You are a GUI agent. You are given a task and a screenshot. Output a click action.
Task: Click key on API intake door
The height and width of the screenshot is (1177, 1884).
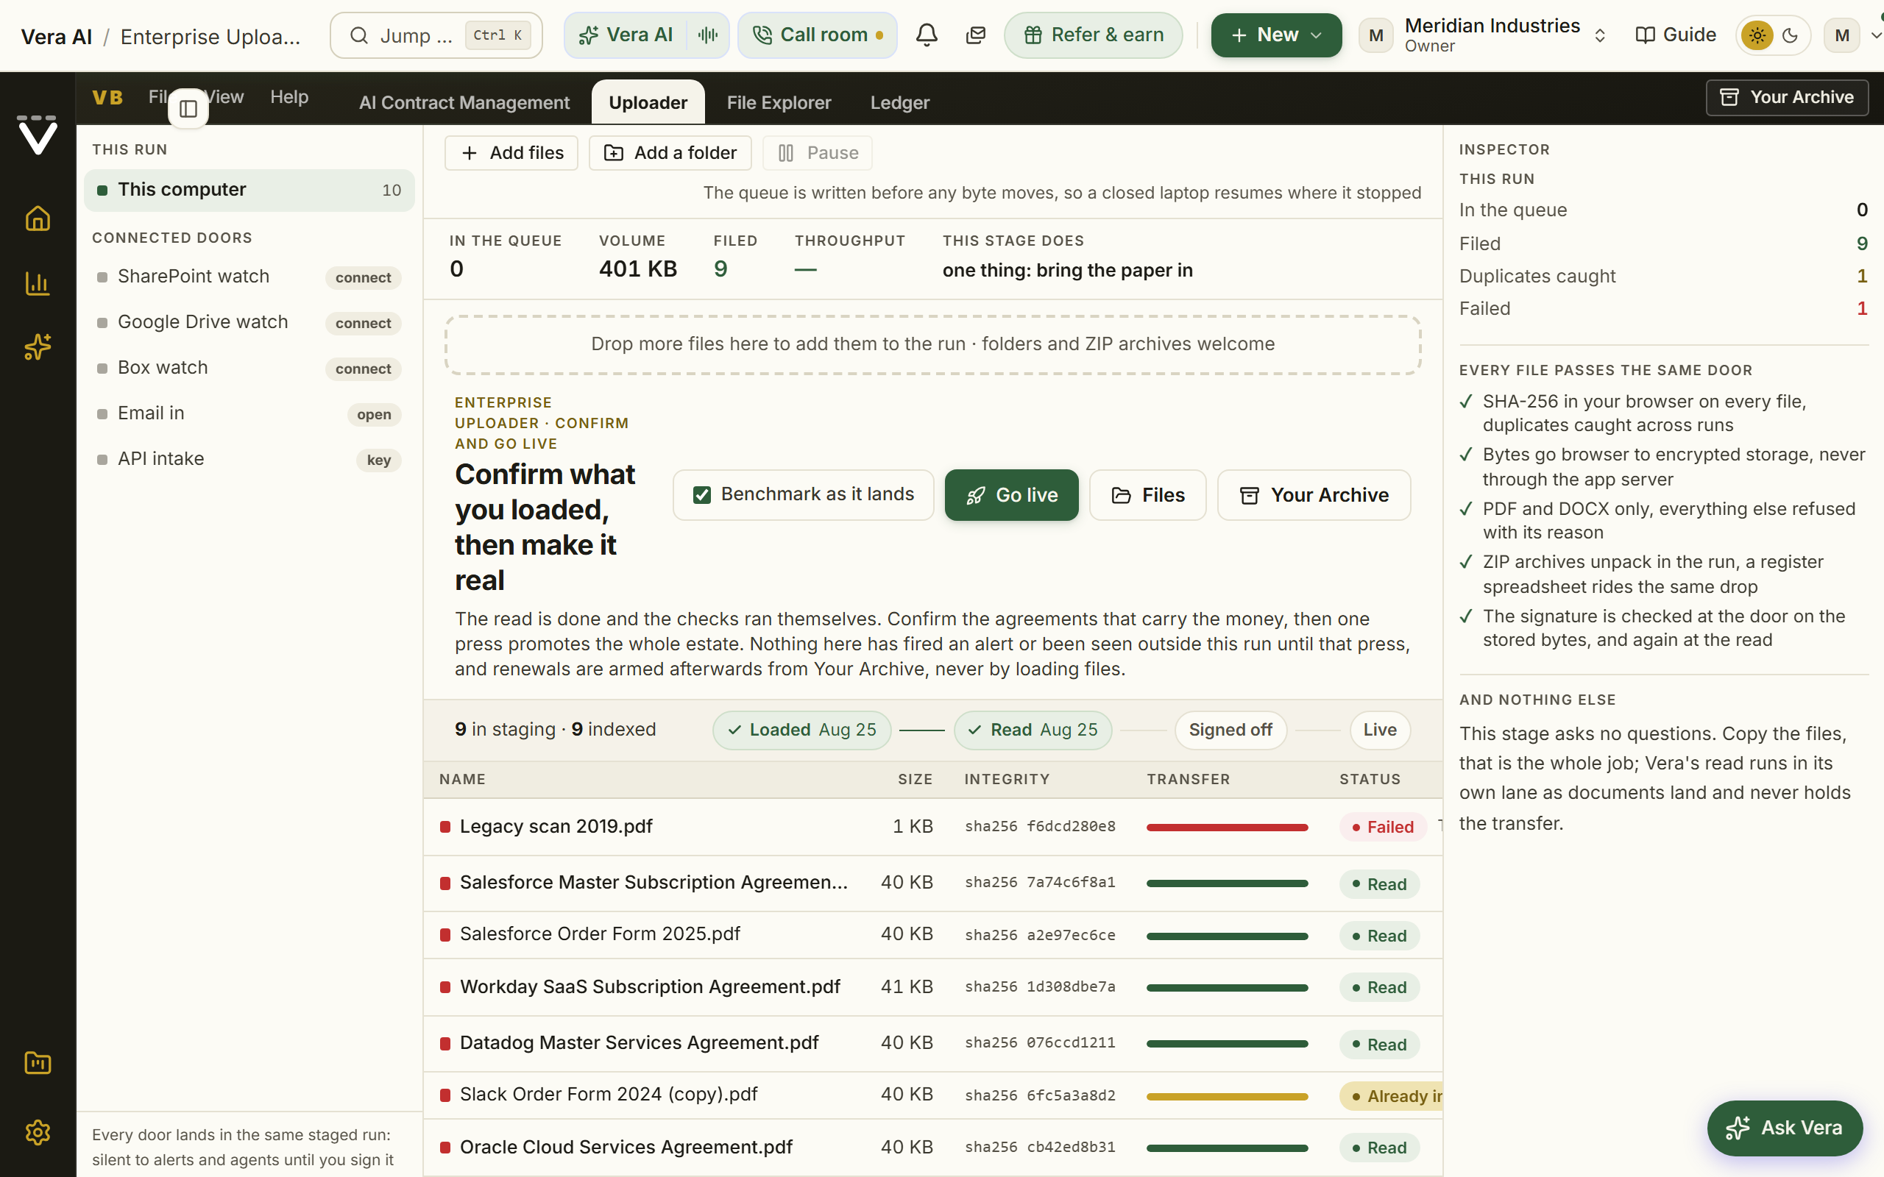click(x=378, y=460)
